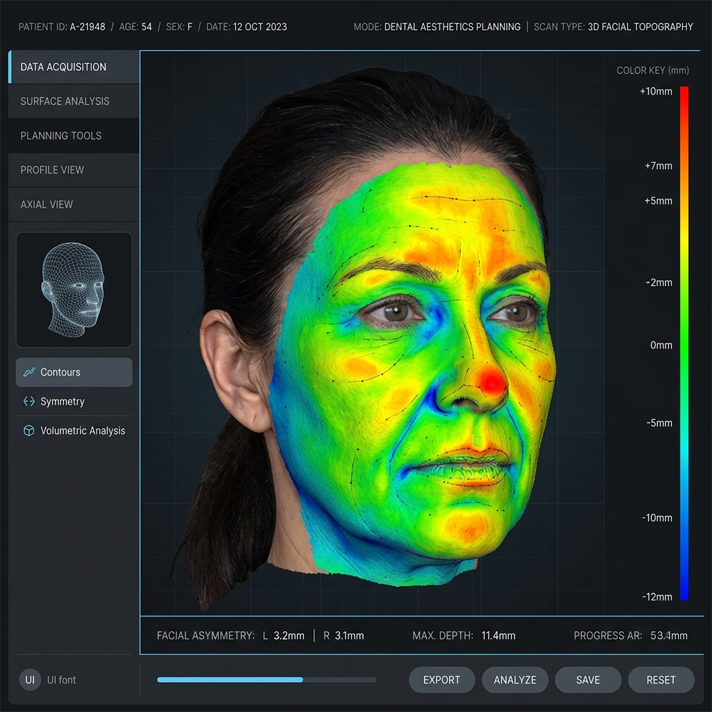Click the Save button

588,680
